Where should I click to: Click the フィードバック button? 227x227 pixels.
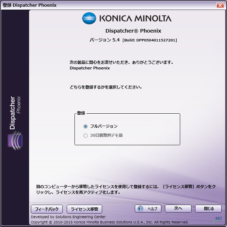47,209
